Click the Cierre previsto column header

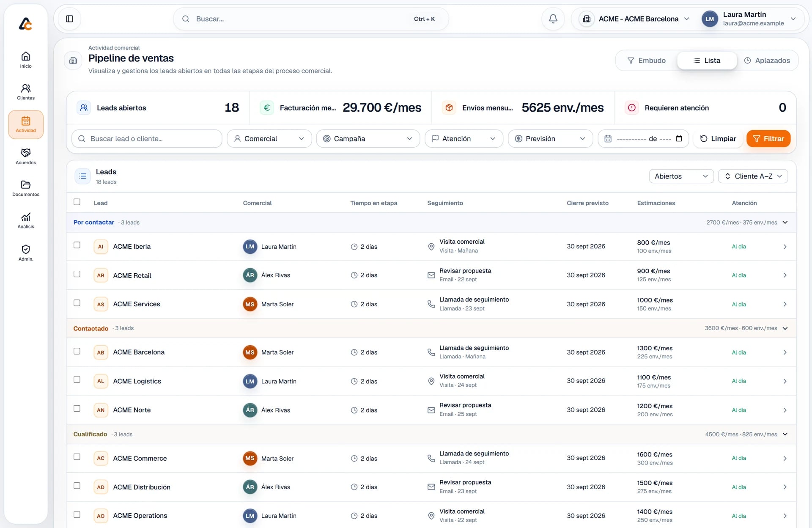(587, 203)
